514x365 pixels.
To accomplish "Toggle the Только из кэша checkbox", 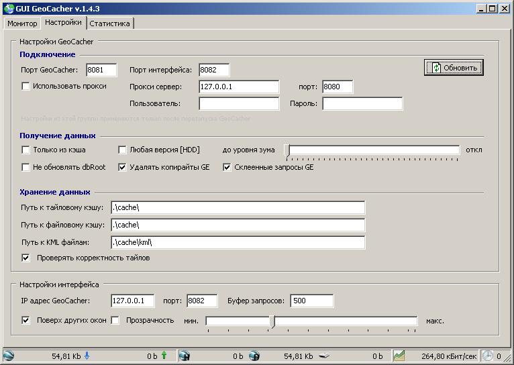I will tap(26, 150).
